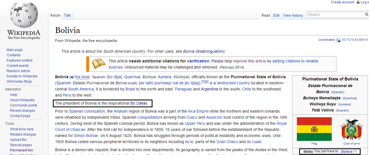Image resolution: width=369 pixels, height=155 pixels.
Task: Click the book citation-needed icon
Action: tap(98, 64)
